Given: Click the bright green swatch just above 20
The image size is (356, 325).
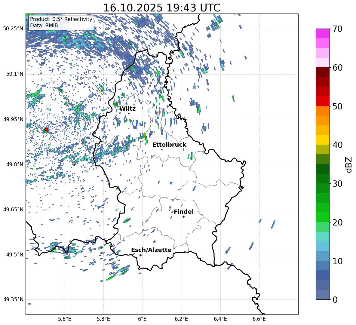Looking at the screenshot, I should tap(323, 217).
